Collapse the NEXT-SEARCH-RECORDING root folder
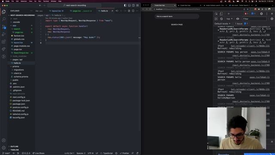Image resolution: width=275 pixels, height=155 pixels. tap(21, 15)
